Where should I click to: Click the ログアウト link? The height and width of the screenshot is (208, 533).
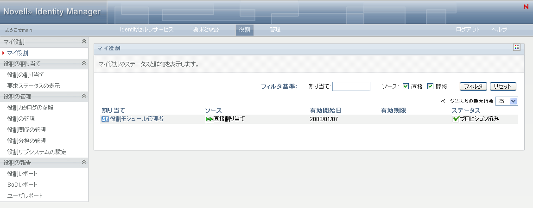point(468,30)
